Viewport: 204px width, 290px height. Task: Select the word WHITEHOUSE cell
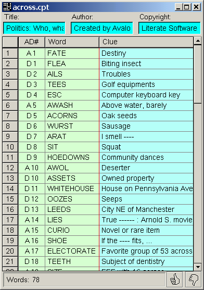click(72, 188)
